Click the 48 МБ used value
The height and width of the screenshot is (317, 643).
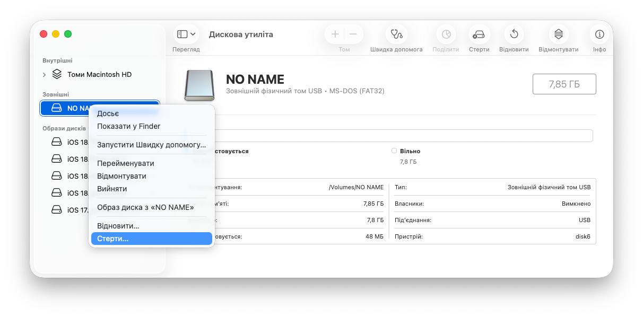coord(375,236)
